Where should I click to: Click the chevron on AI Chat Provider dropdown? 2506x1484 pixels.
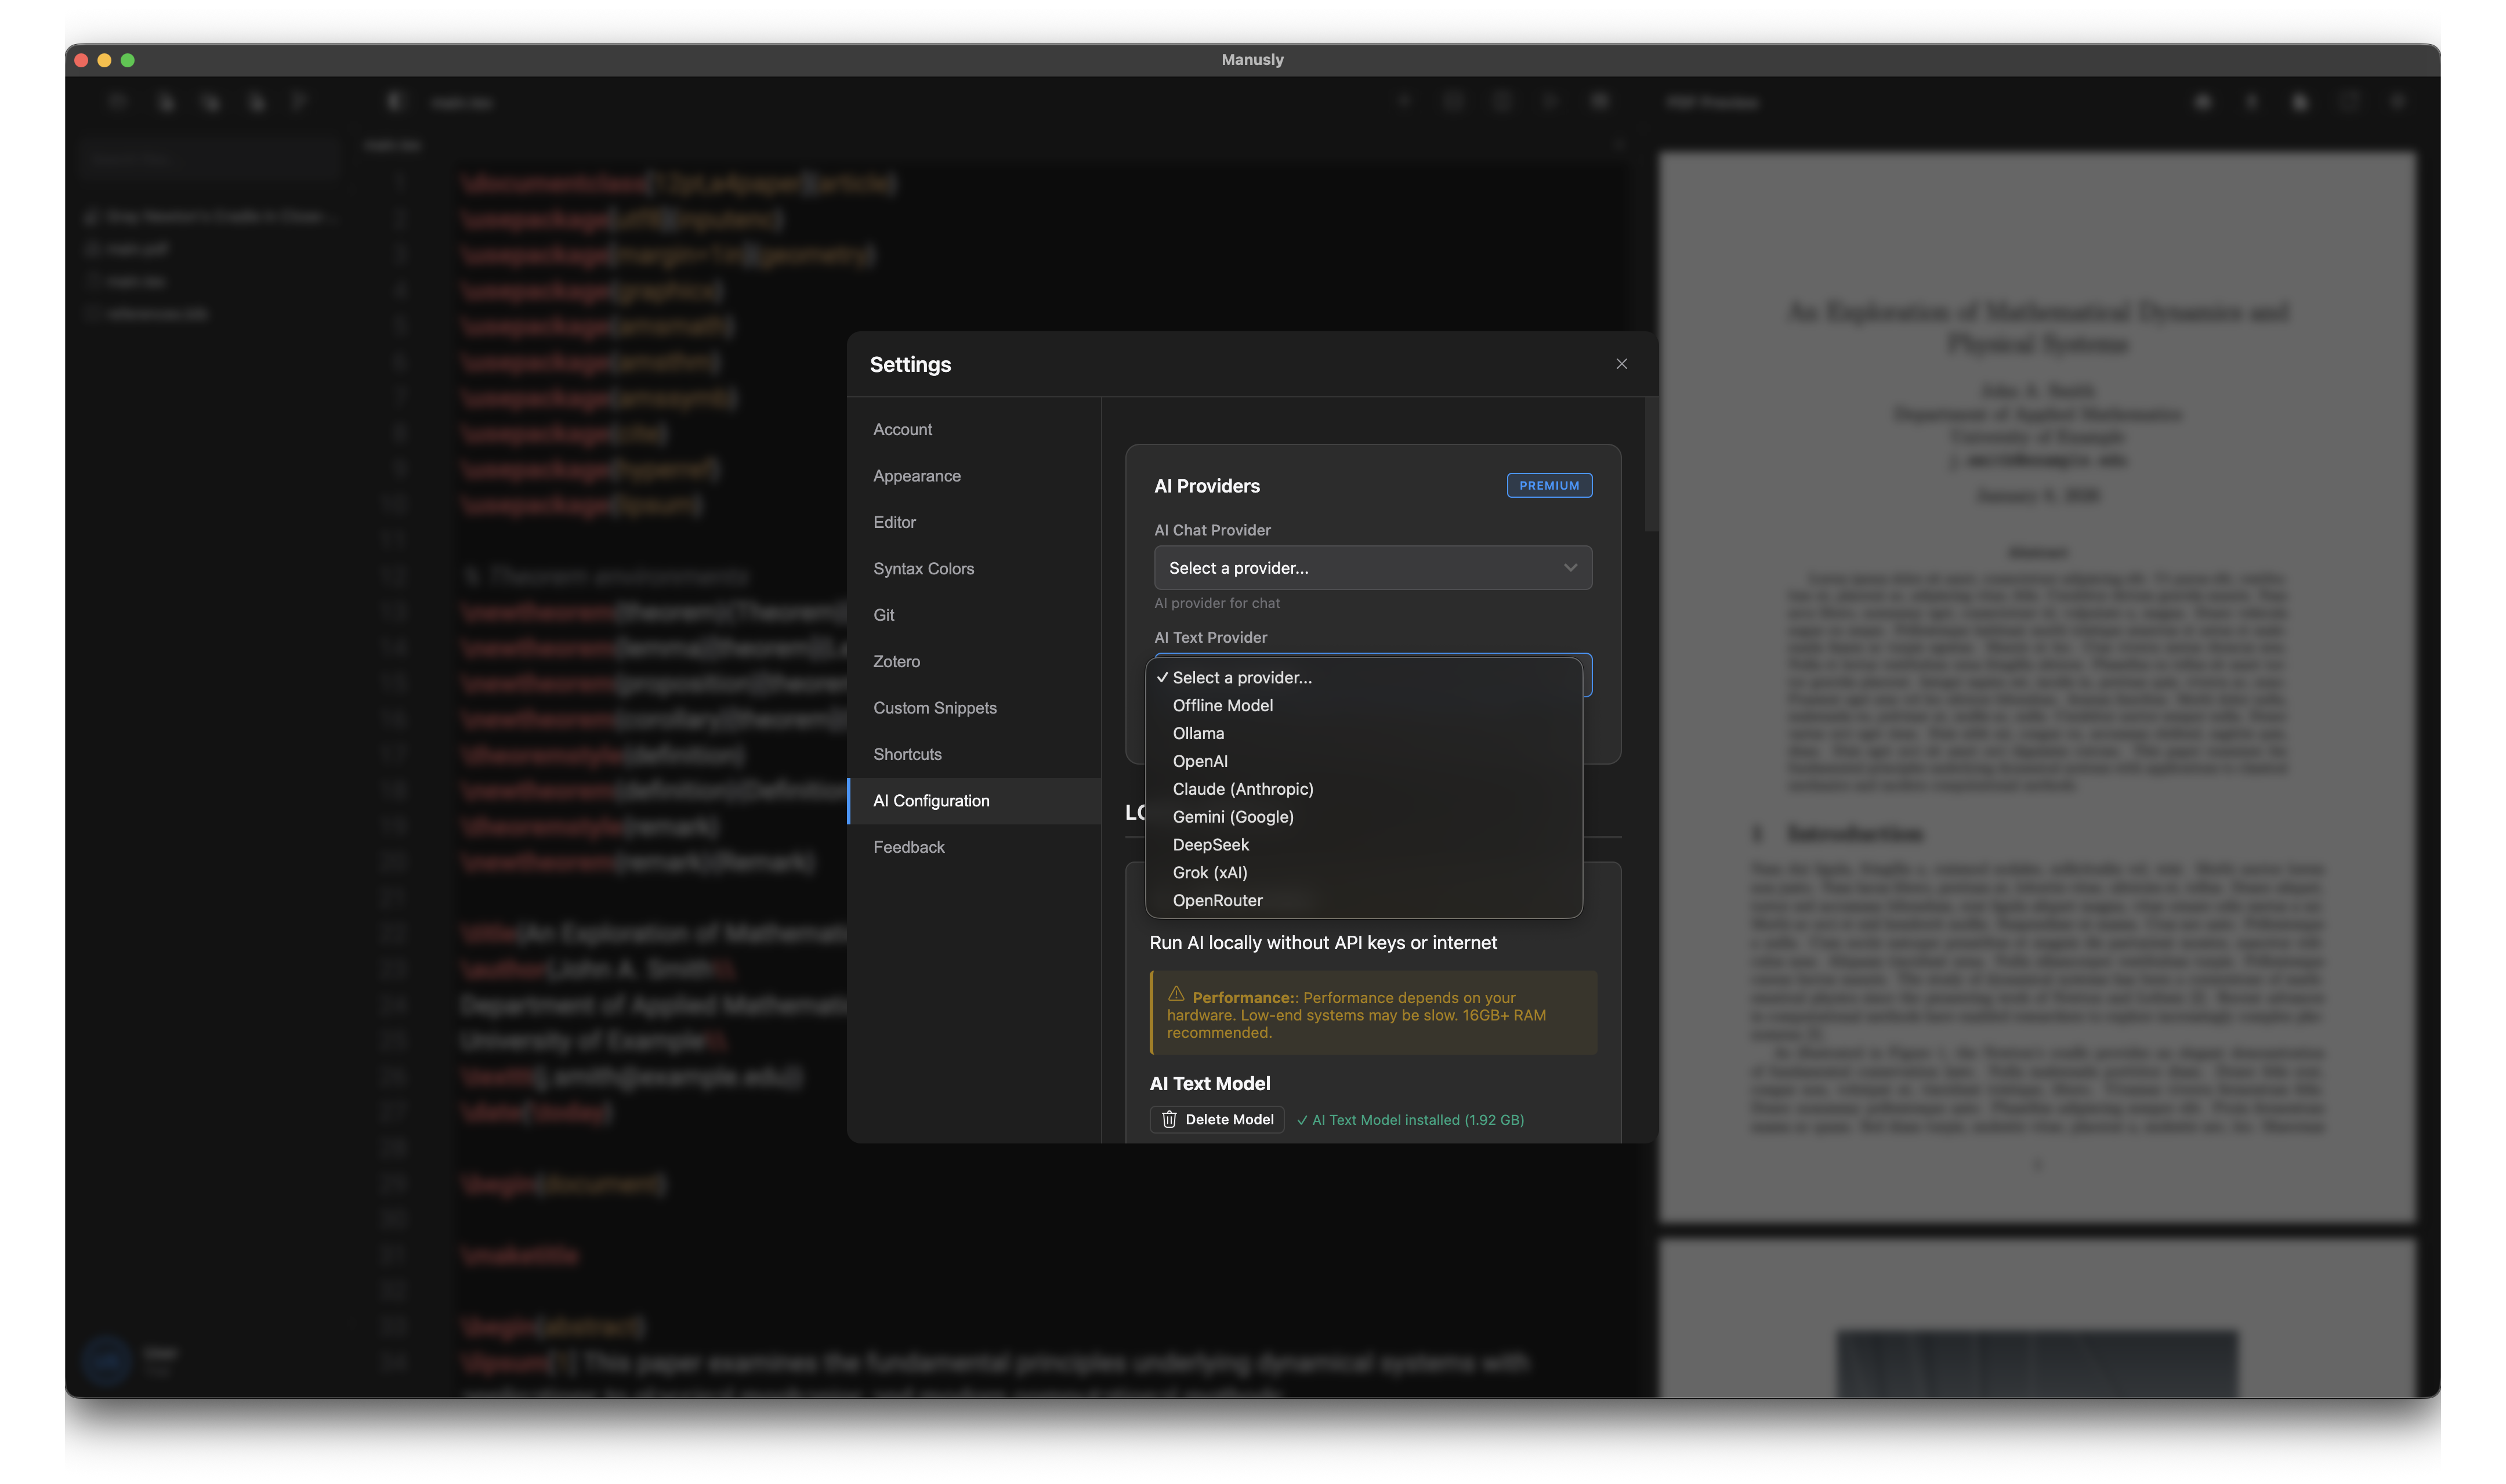click(1569, 568)
